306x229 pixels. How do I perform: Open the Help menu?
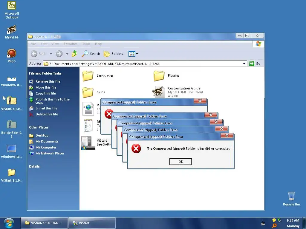pos(98,44)
